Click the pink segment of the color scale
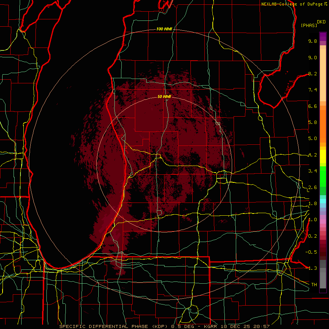 323,222
